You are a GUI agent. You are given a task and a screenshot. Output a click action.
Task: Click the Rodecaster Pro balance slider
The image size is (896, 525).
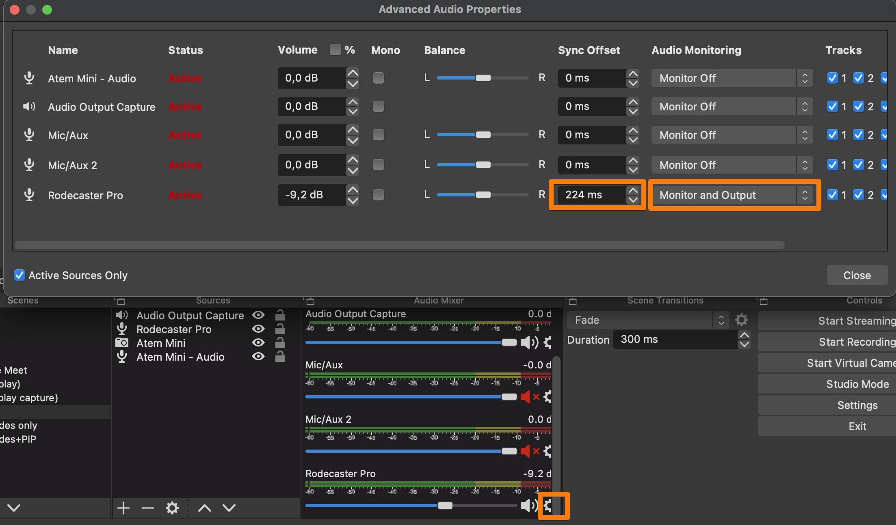coord(483,195)
